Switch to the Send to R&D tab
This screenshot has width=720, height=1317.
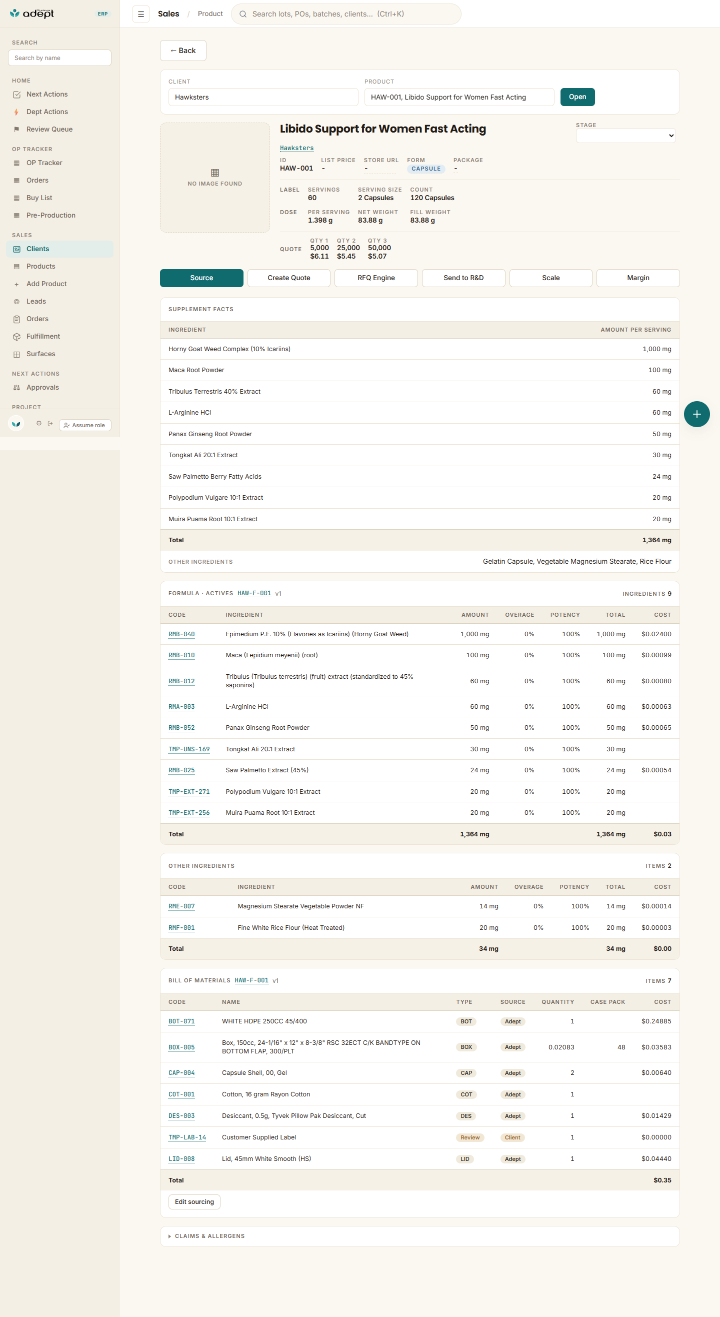click(463, 278)
